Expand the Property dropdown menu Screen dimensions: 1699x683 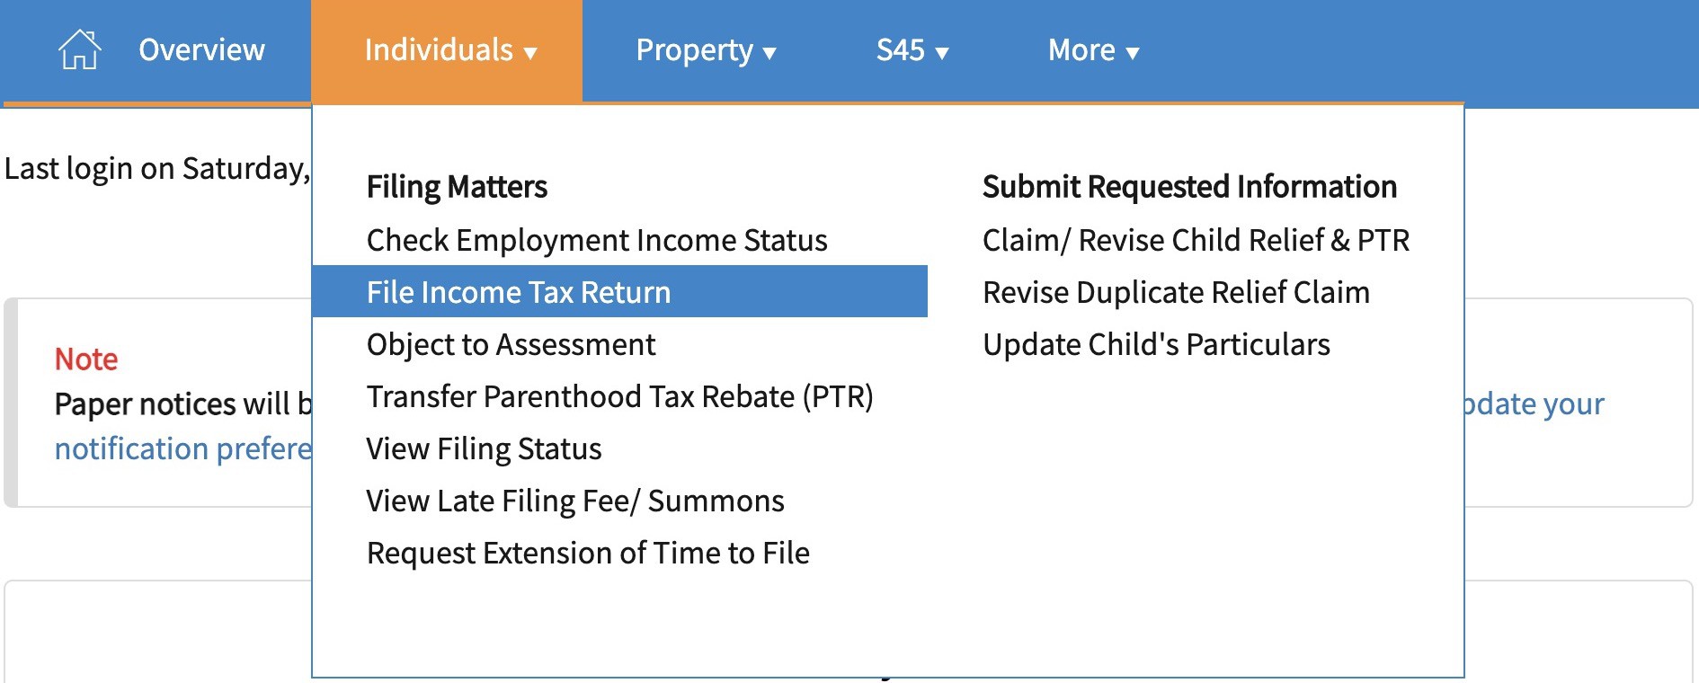(x=705, y=50)
